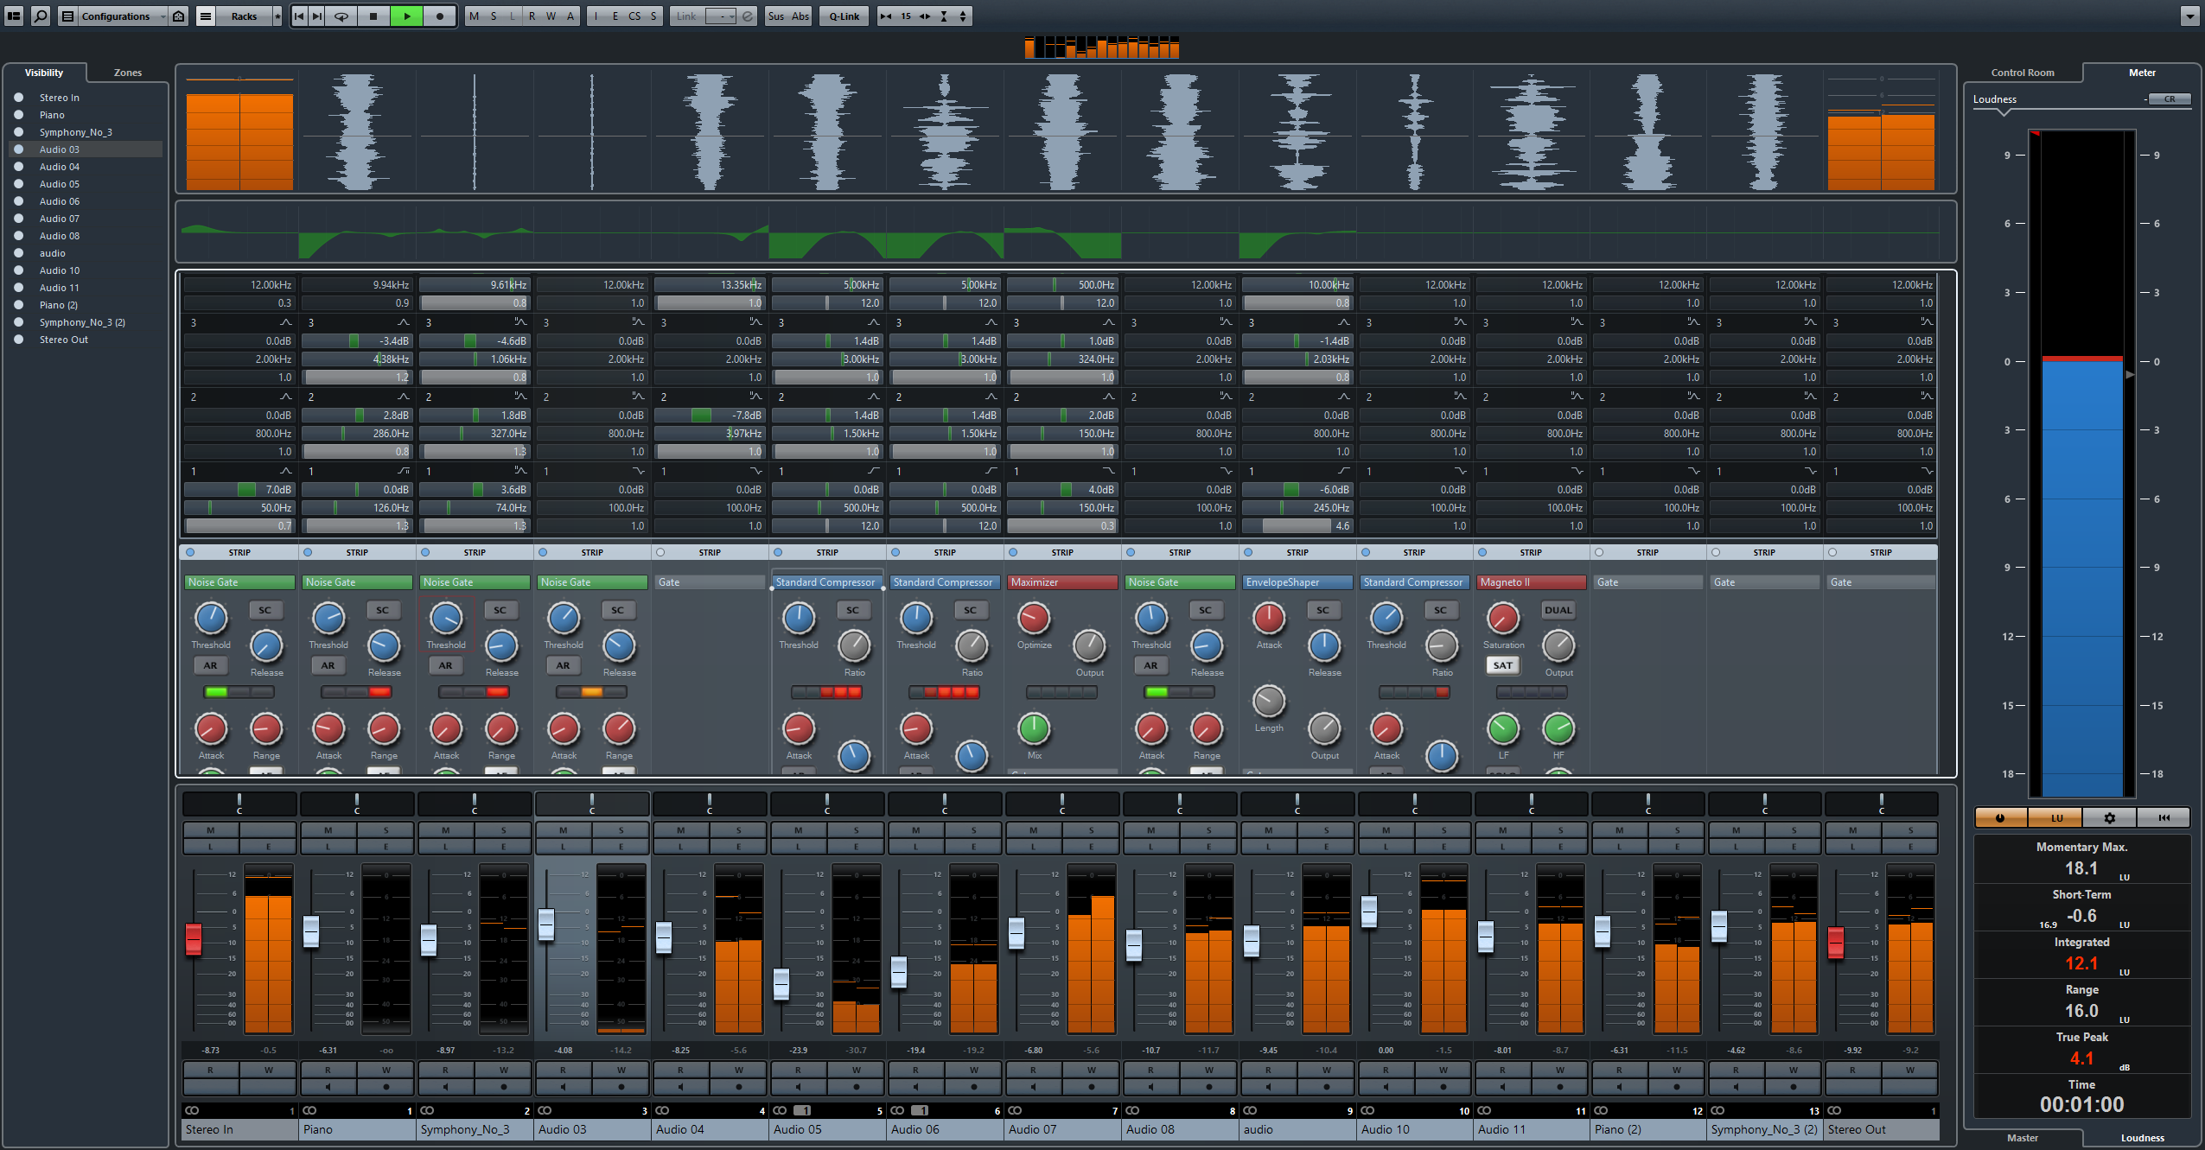Click the Racks panel toggle icon
The width and height of the screenshot is (2205, 1150).
click(x=203, y=16)
